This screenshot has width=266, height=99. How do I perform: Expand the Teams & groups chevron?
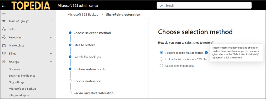point(51,21)
